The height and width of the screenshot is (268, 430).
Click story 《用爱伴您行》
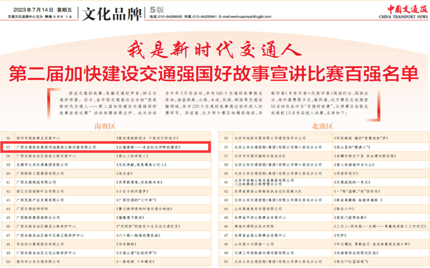pos(346,174)
